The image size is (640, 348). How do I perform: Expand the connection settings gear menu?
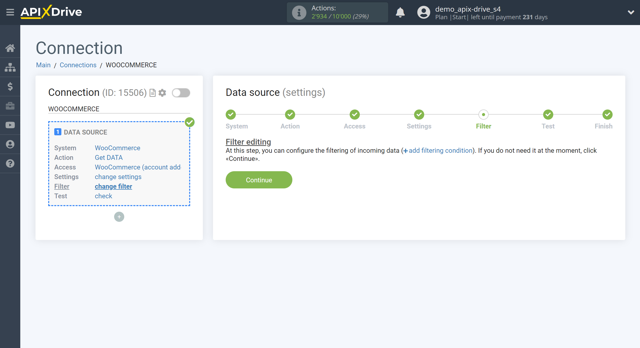click(x=162, y=93)
